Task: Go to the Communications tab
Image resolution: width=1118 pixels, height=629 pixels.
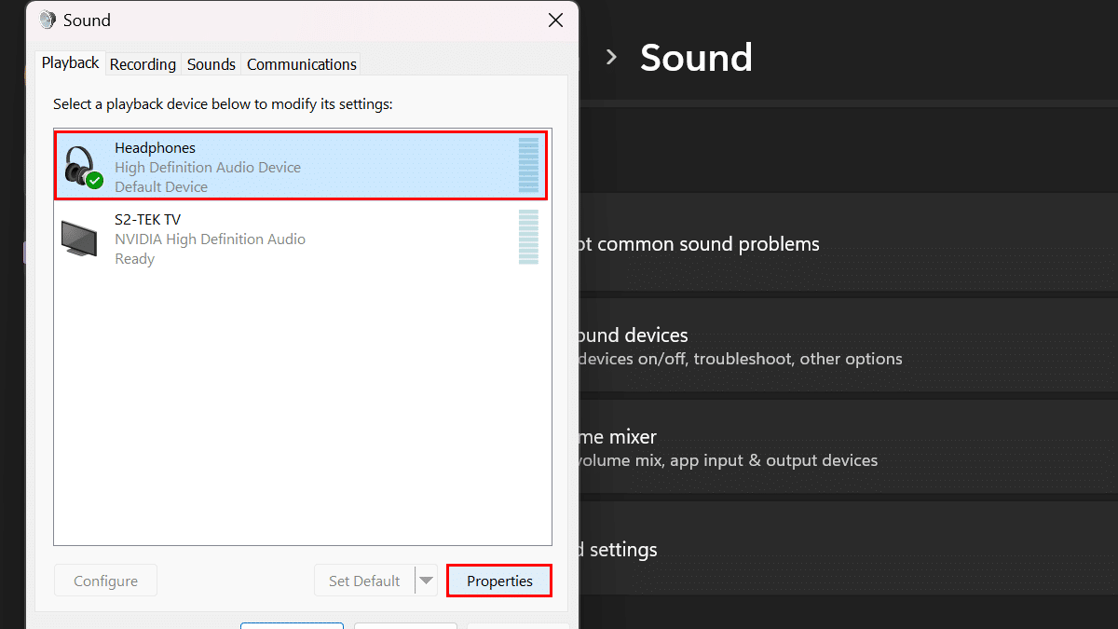Action: coord(301,64)
